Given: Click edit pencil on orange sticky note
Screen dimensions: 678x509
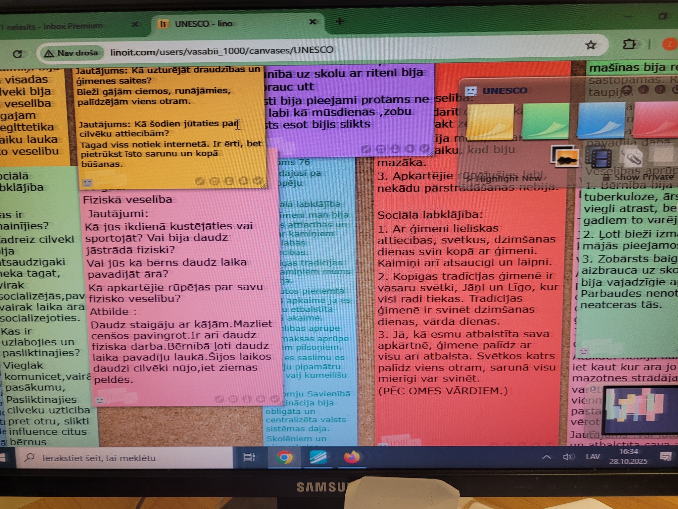Looking at the screenshot, I should 199,181.
